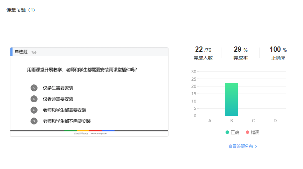Choose answer text 老师和学生都不需要安装
Viewport: 303px width, 169px height.
click(67, 121)
